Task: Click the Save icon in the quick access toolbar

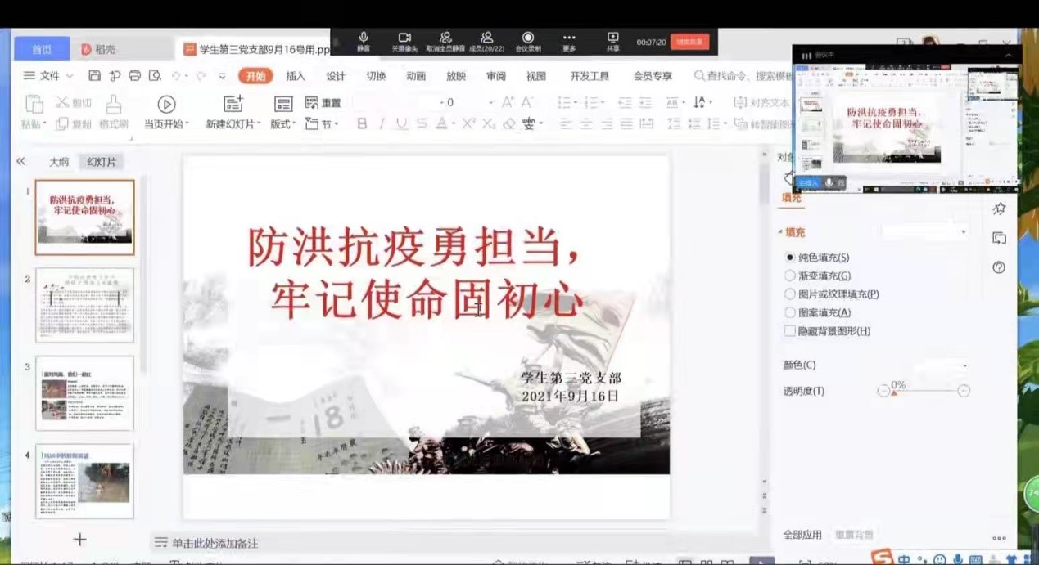Action: coord(95,76)
